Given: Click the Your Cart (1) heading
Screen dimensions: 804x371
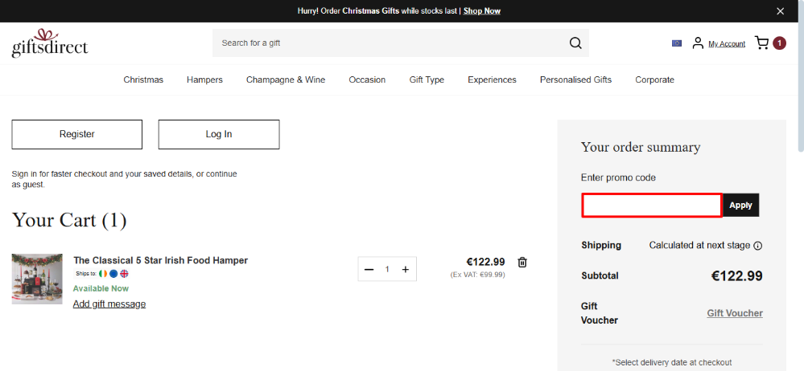Looking at the screenshot, I should tap(69, 220).
